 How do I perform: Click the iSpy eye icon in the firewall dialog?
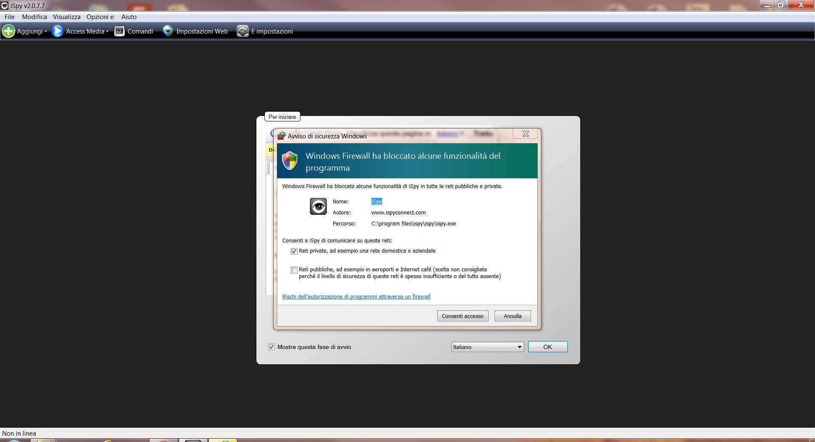point(318,206)
